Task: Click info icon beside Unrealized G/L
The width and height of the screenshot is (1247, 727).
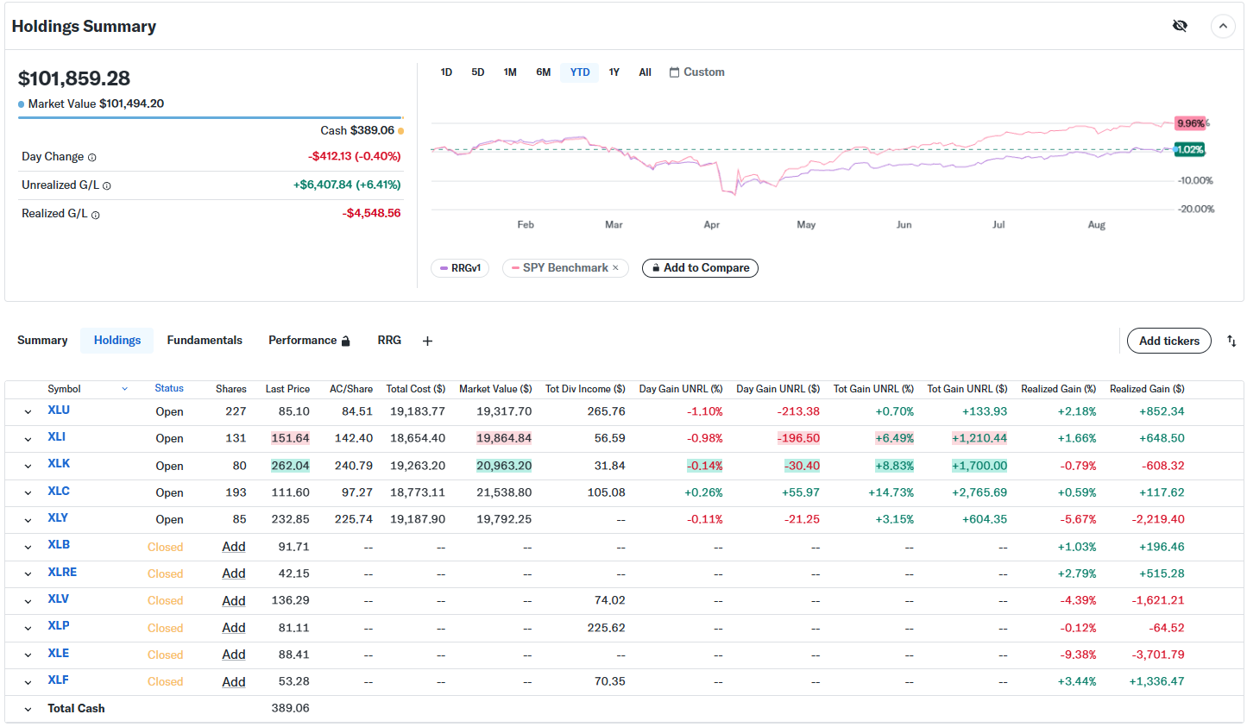Action: [x=107, y=186]
